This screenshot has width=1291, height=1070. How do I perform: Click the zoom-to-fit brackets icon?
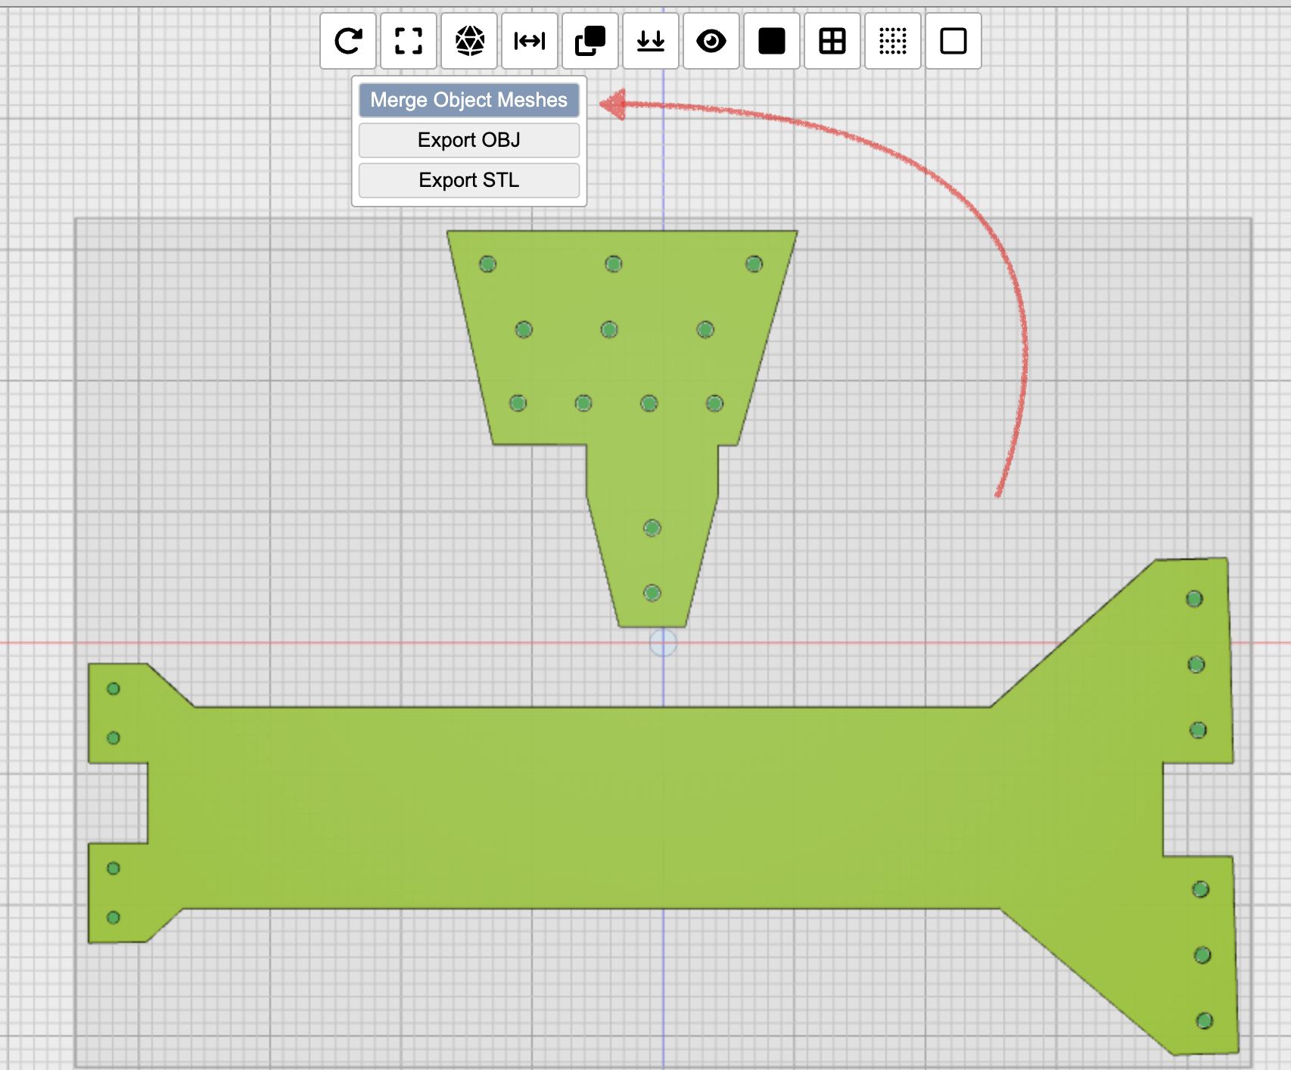409,41
